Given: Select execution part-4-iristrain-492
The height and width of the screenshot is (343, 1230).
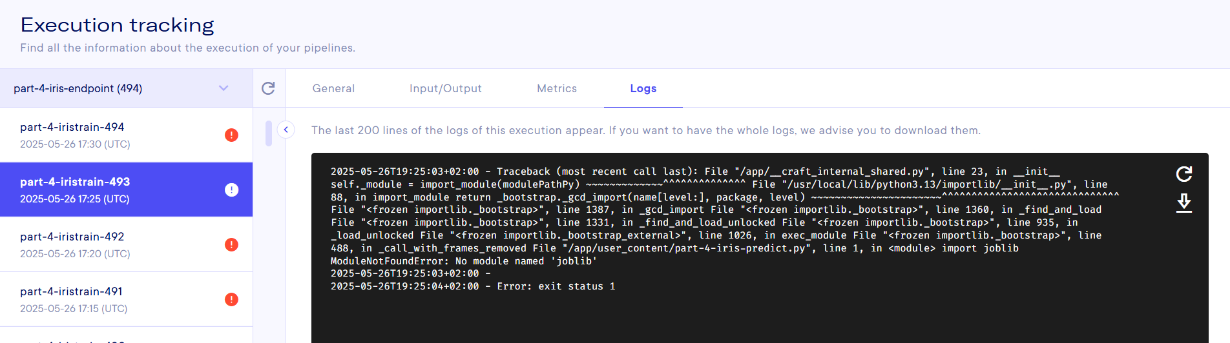Looking at the screenshot, I should (x=127, y=244).
